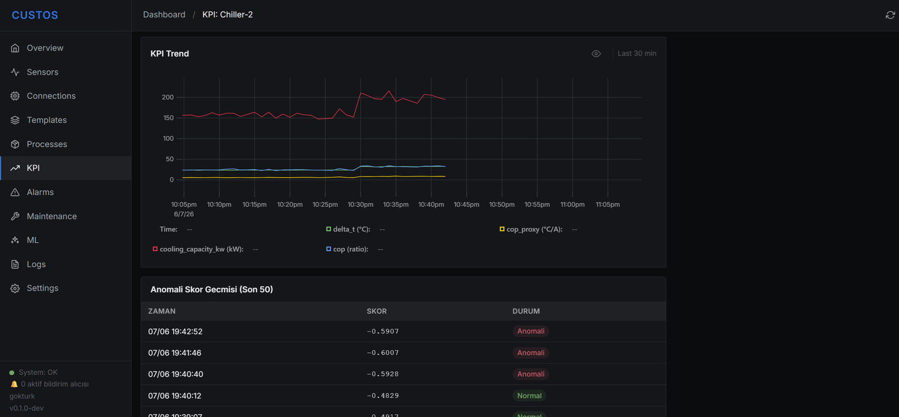Image resolution: width=899 pixels, height=417 pixels.
Task: Click the CUSTOS logo text
Action: [35, 15]
